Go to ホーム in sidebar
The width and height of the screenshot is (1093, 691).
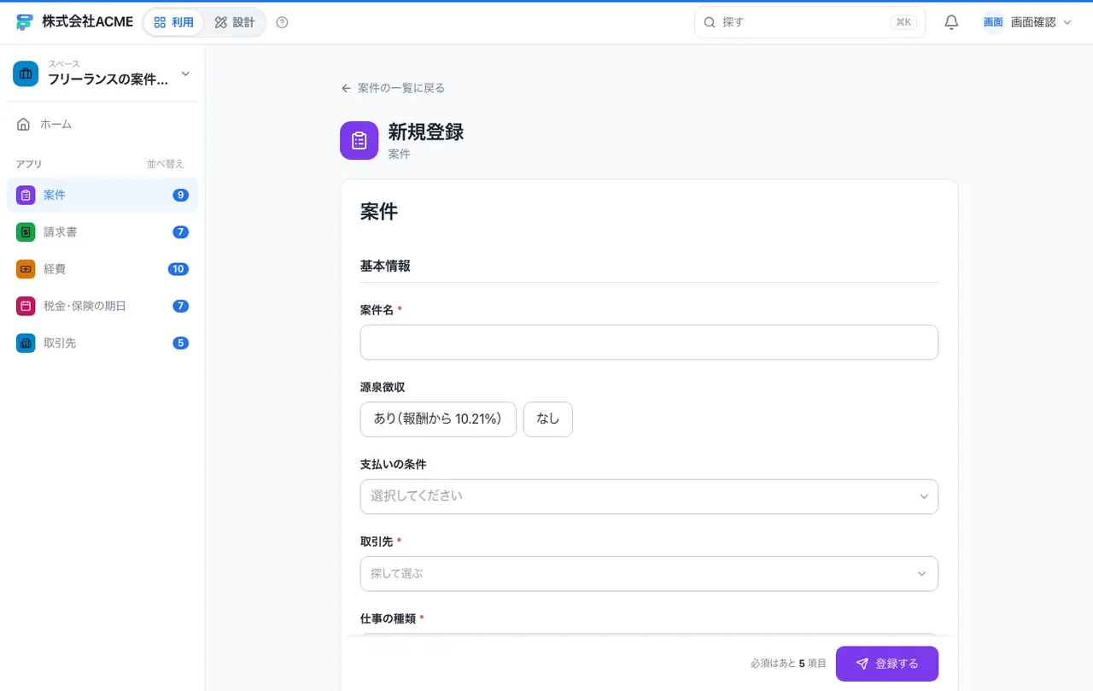102,124
